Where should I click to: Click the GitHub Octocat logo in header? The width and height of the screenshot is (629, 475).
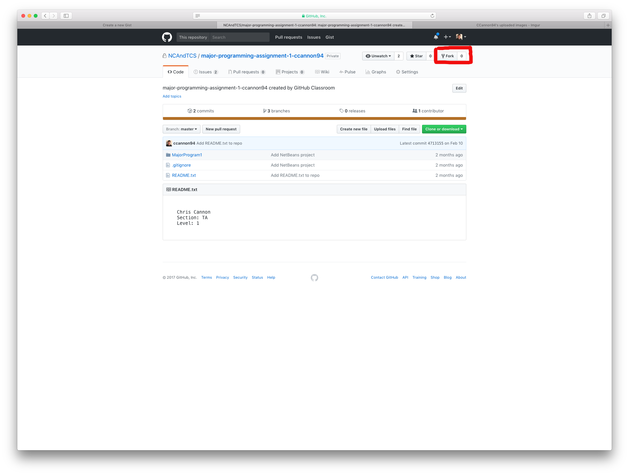click(x=167, y=37)
